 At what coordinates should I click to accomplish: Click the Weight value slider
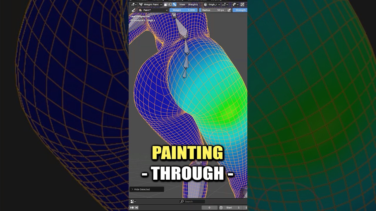click(x=184, y=10)
